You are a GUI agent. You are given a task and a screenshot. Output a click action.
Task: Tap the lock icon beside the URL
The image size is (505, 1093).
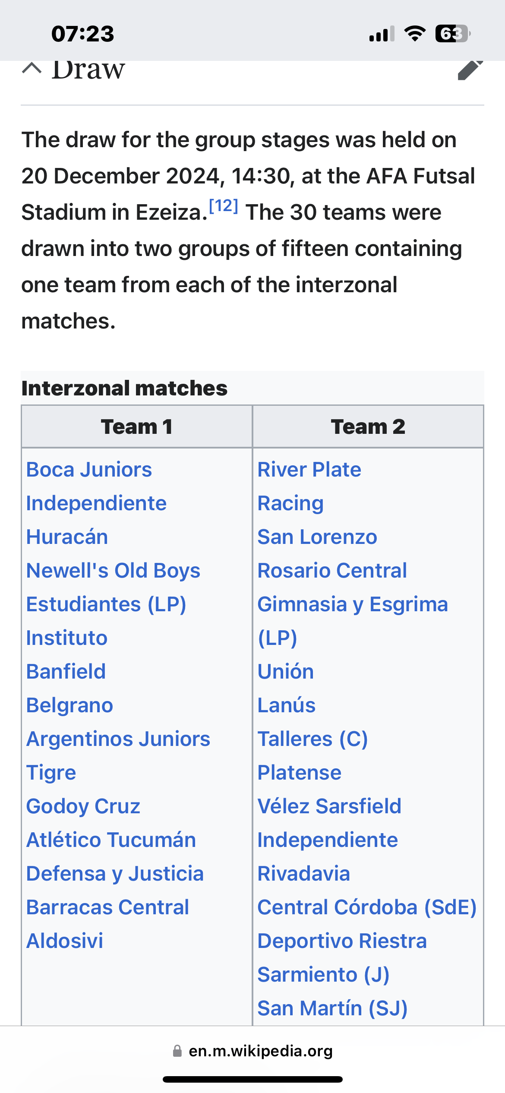pos(177,1051)
